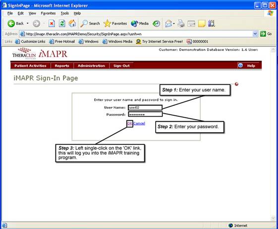Click the Refresh page icon
Viewport: 278px width, 229px height.
point(62,24)
